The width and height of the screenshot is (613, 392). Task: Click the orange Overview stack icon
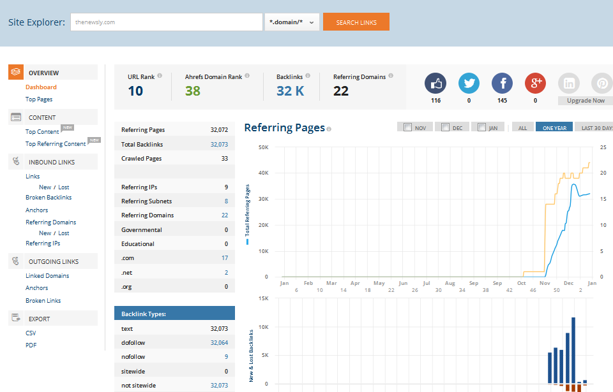coord(16,72)
